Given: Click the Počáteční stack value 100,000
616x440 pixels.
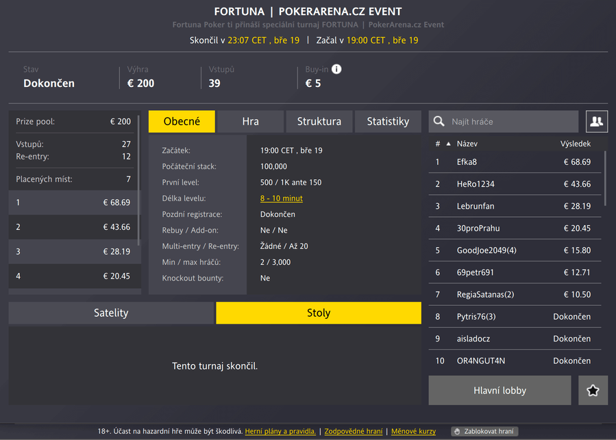Looking at the screenshot, I should click(x=273, y=166).
